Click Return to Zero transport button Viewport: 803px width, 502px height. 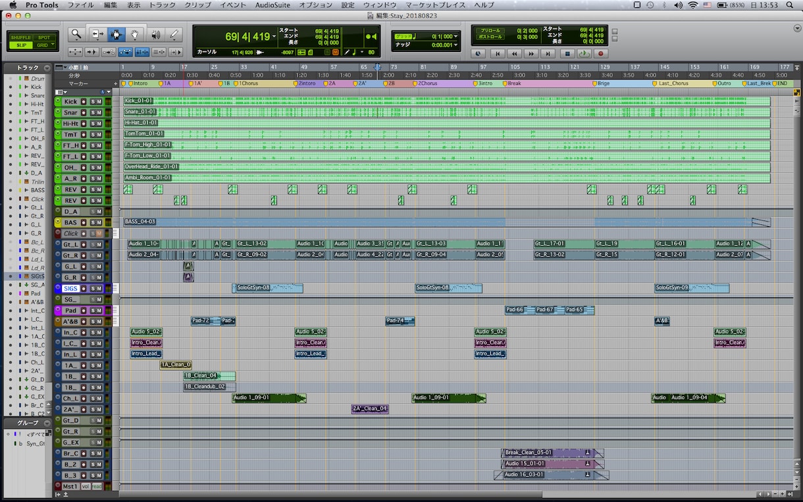(x=498, y=53)
